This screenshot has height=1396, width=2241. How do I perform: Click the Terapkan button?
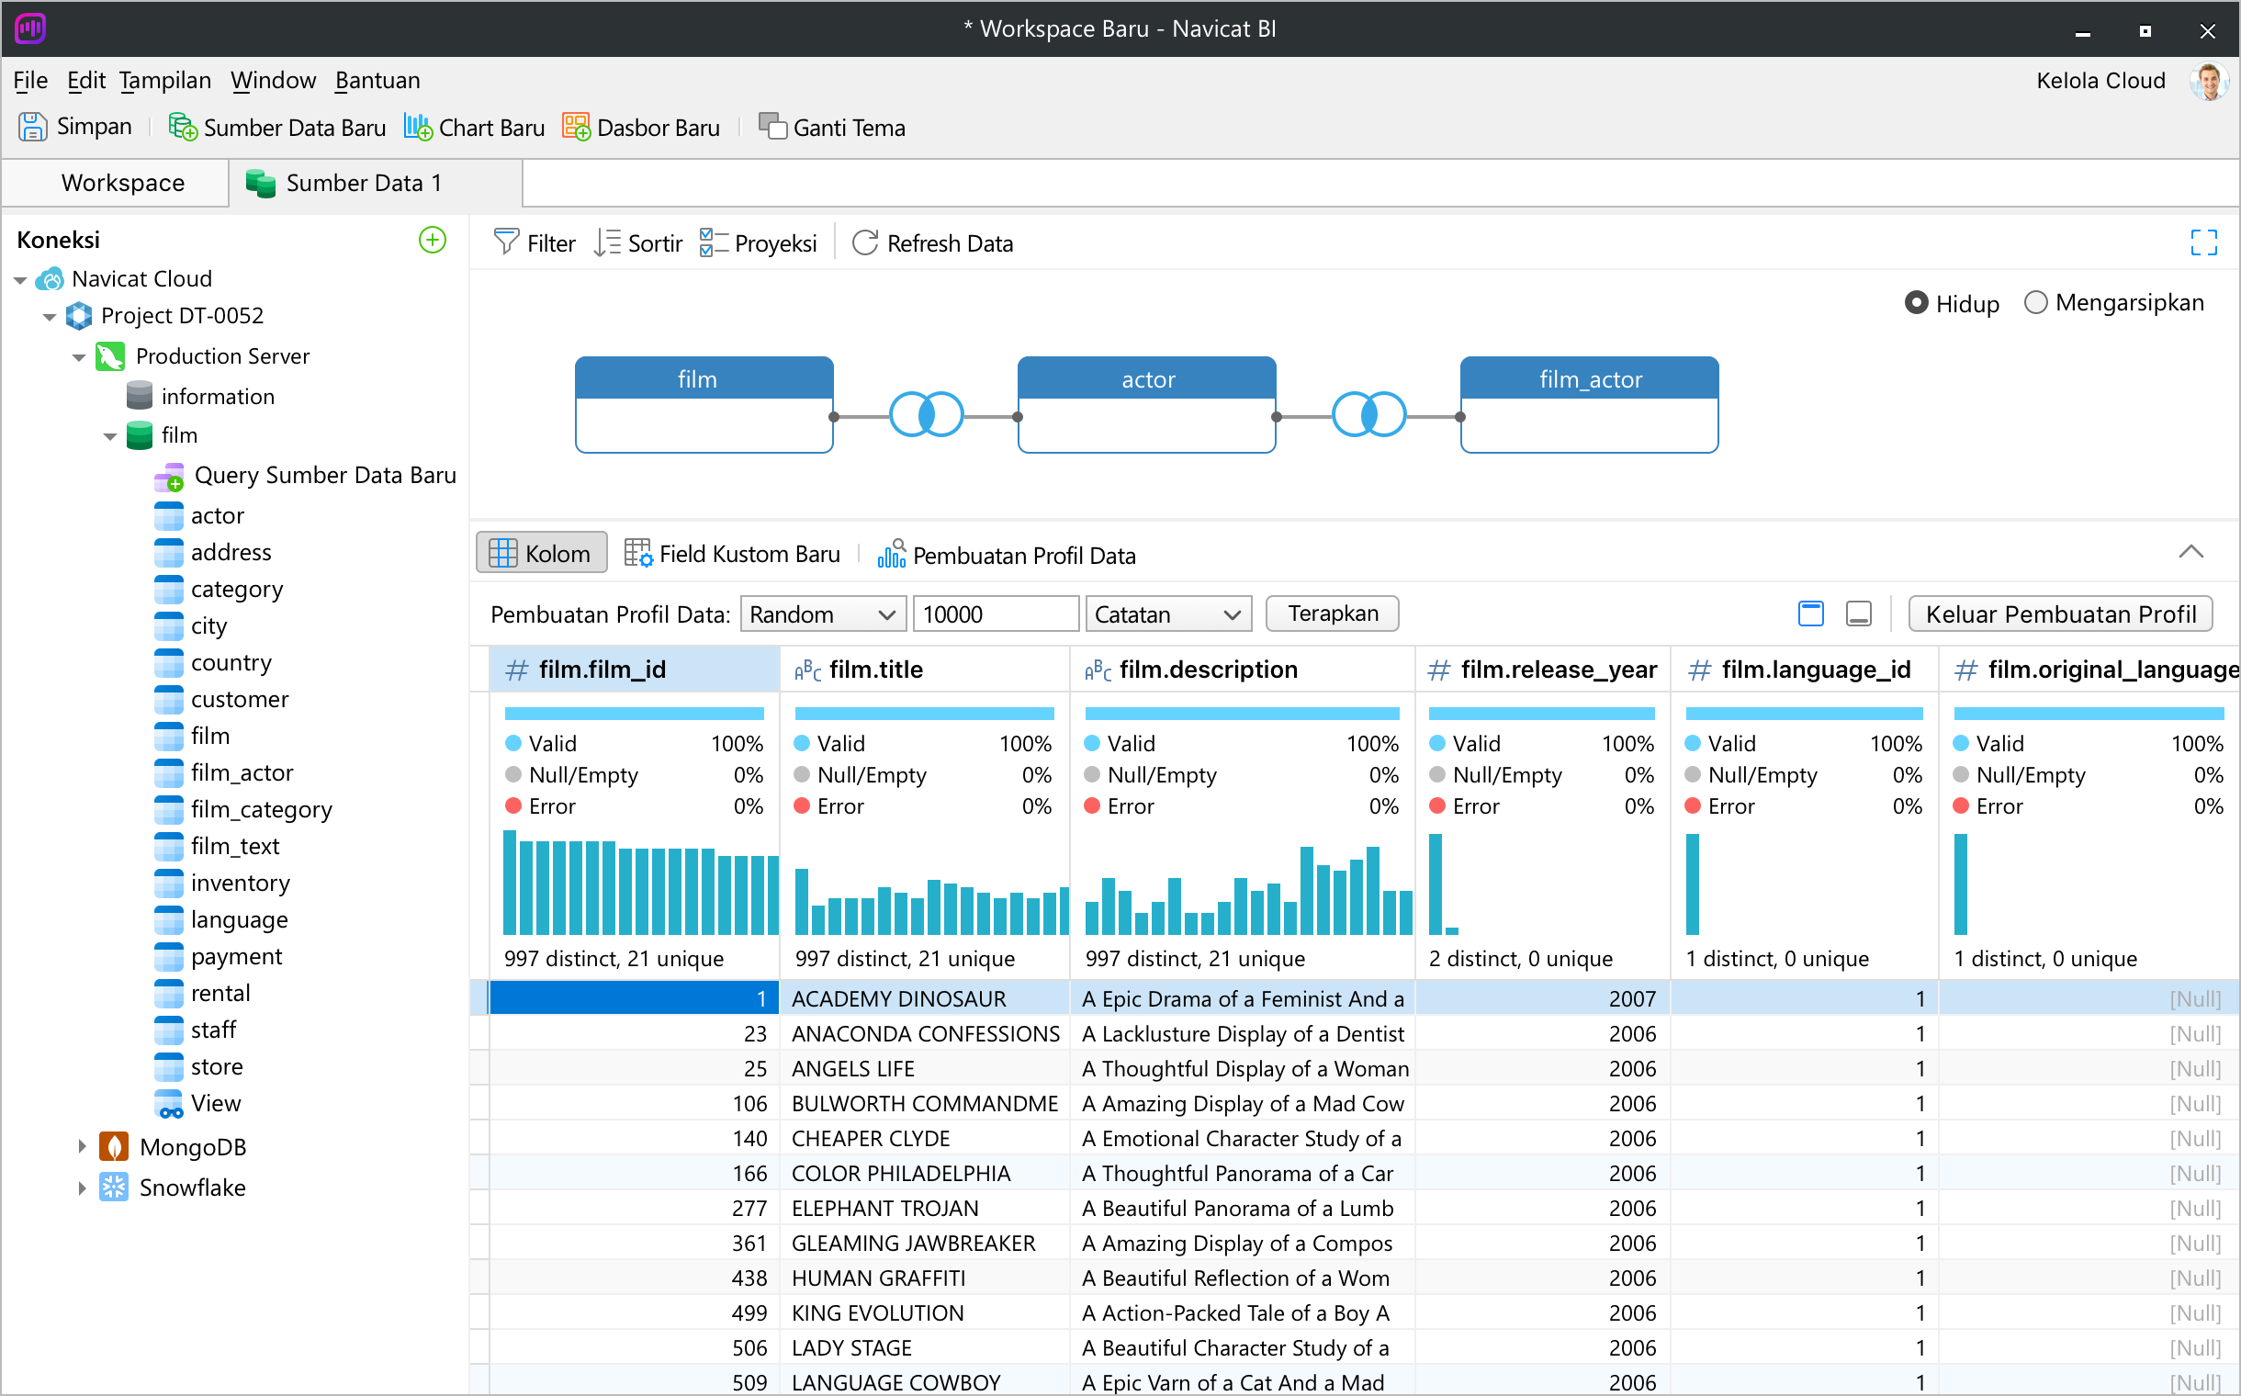pyautogui.click(x=1332, y=614)
